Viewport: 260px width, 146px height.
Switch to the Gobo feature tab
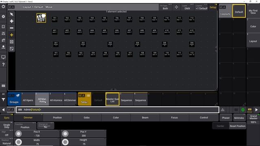tap(87, 118)
